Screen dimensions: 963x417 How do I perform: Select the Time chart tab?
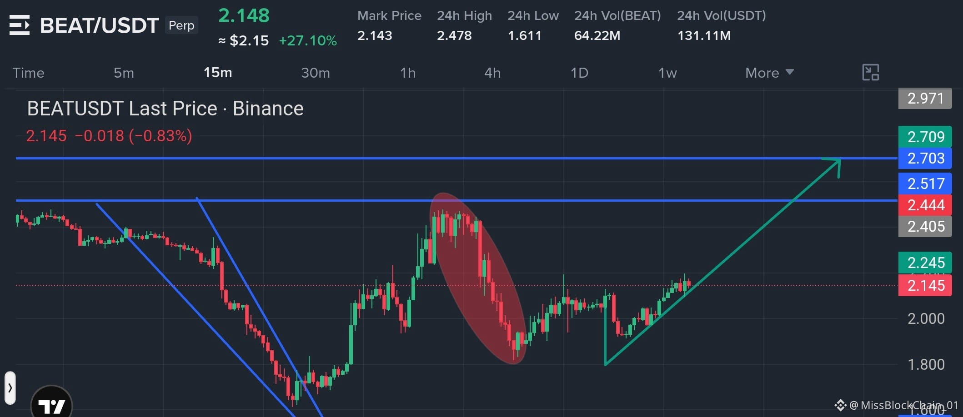click(x=28, y=73)
